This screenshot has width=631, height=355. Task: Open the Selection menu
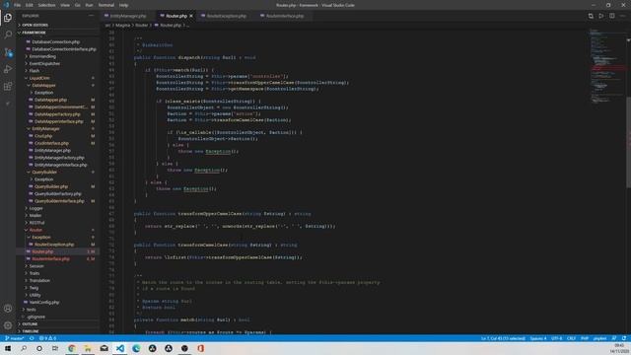46,5
